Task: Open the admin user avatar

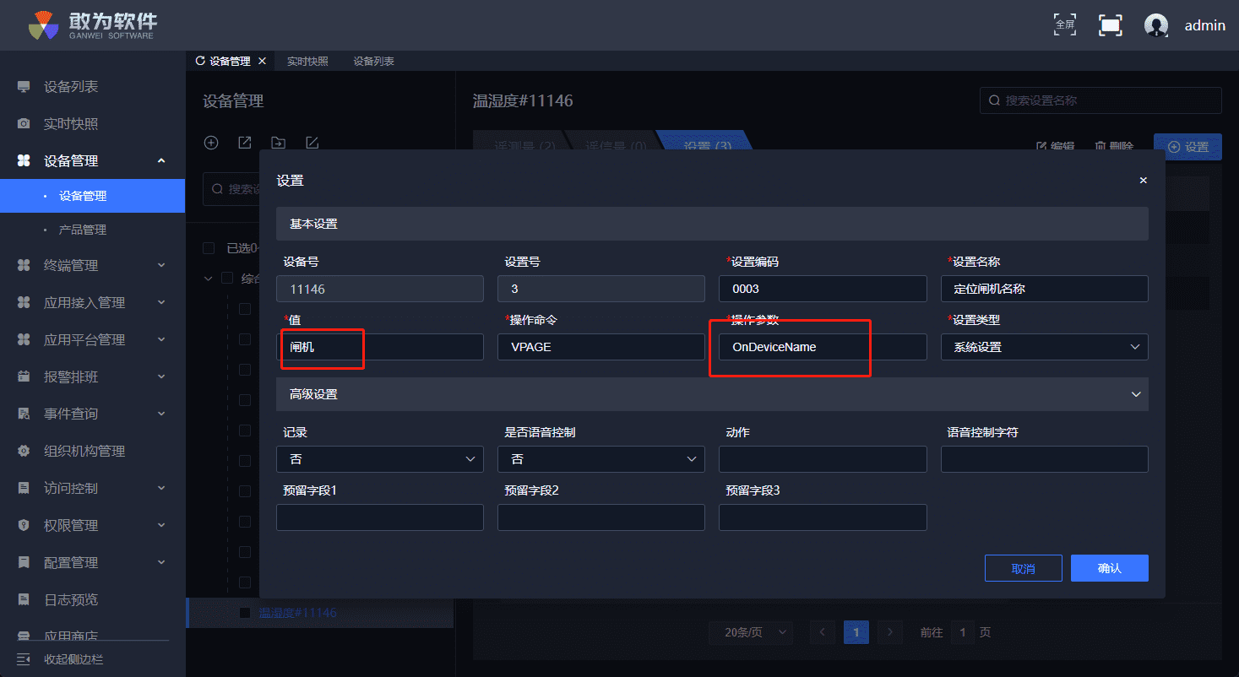Action: 1156,25
